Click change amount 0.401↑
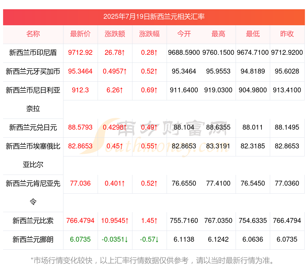The width and height of the screenshot is (308, 270). coord(115,183)
